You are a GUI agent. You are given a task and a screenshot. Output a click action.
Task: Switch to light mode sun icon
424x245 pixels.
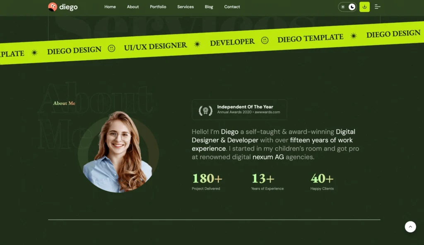pos(343,7)
